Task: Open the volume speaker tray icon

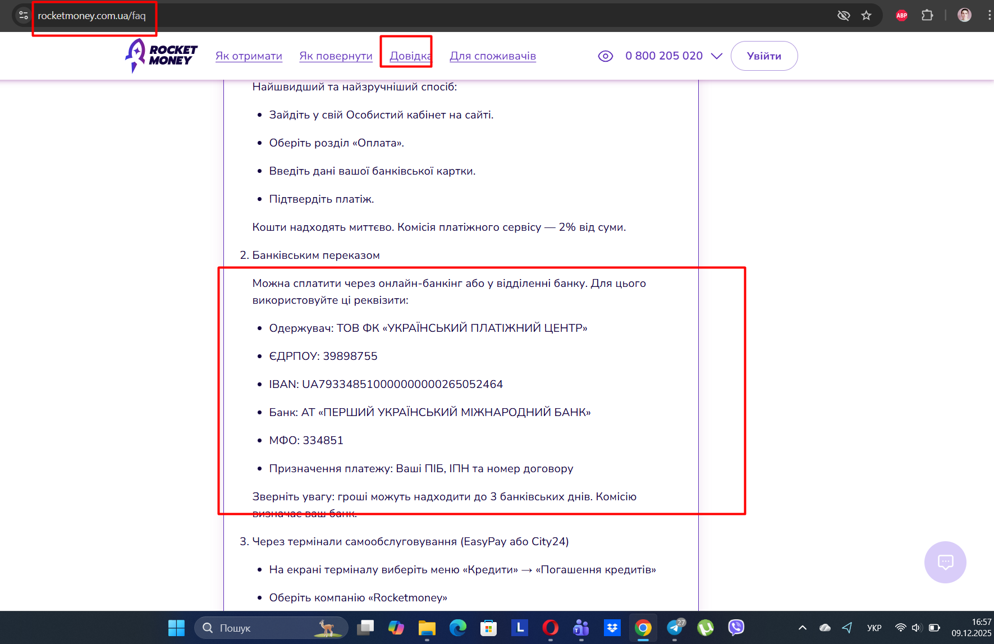Action: 917,628
